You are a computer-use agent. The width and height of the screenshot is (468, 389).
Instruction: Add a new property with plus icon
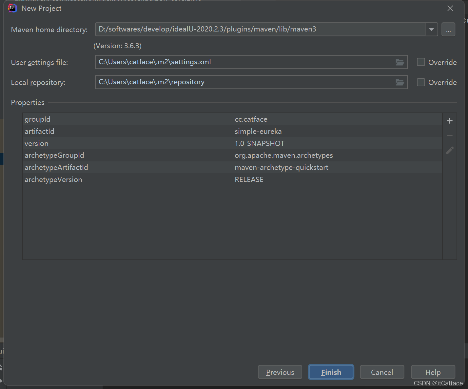point(450,121)
